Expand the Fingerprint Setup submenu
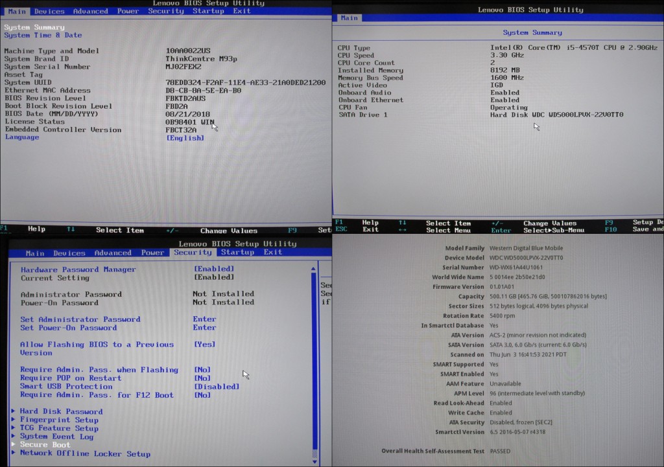This screenshot has height=467, width=664. tap(59, 420)
